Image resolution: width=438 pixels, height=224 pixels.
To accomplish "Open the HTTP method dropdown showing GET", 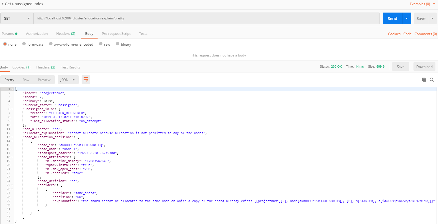I will click(x=17, y=18).
